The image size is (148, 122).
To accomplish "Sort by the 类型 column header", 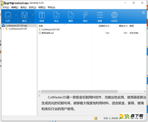I will [131, 26].
